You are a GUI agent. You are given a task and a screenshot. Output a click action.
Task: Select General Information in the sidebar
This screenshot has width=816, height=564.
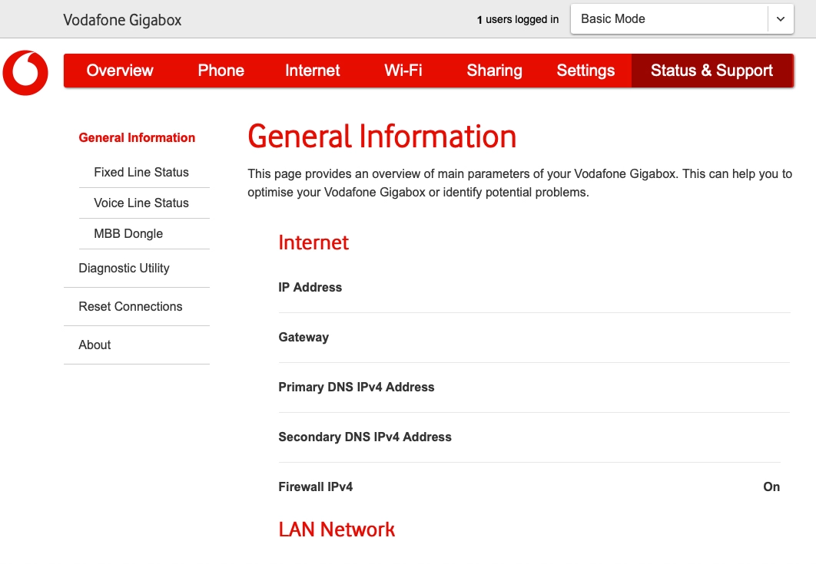137,137
